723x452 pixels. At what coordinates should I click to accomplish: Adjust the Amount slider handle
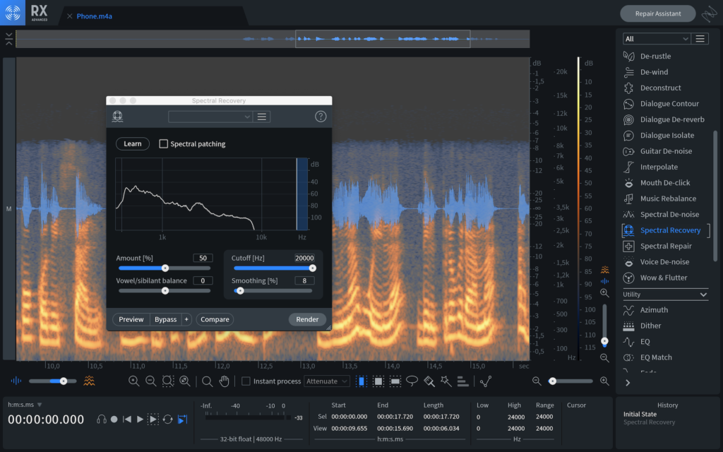click(165, 268)
